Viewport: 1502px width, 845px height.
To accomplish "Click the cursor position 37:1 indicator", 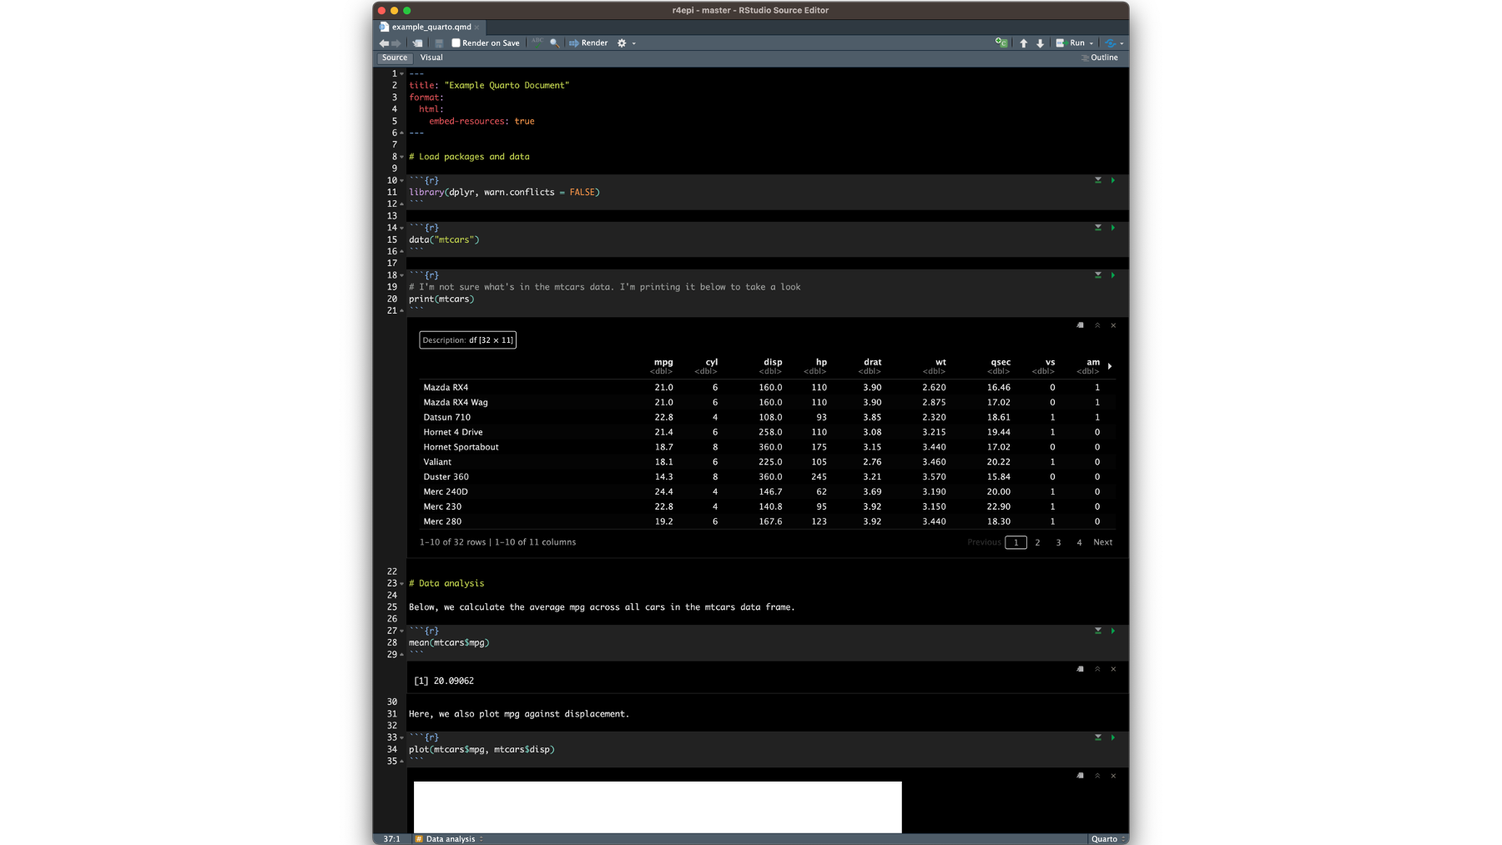I will [x=391, y=839].
